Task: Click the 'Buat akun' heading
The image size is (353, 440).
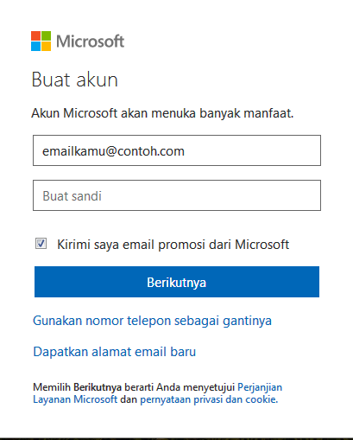Action: (x=75, y=80)
